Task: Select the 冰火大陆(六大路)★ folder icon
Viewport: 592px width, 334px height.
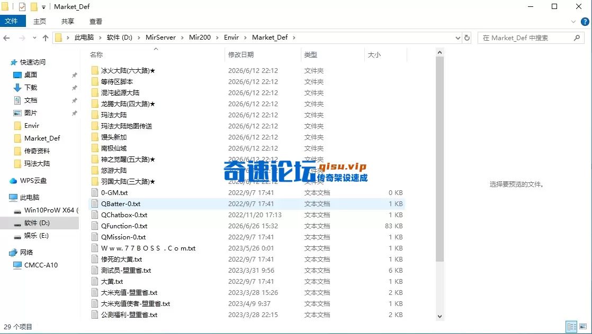Action: click(x=95, y=70)
